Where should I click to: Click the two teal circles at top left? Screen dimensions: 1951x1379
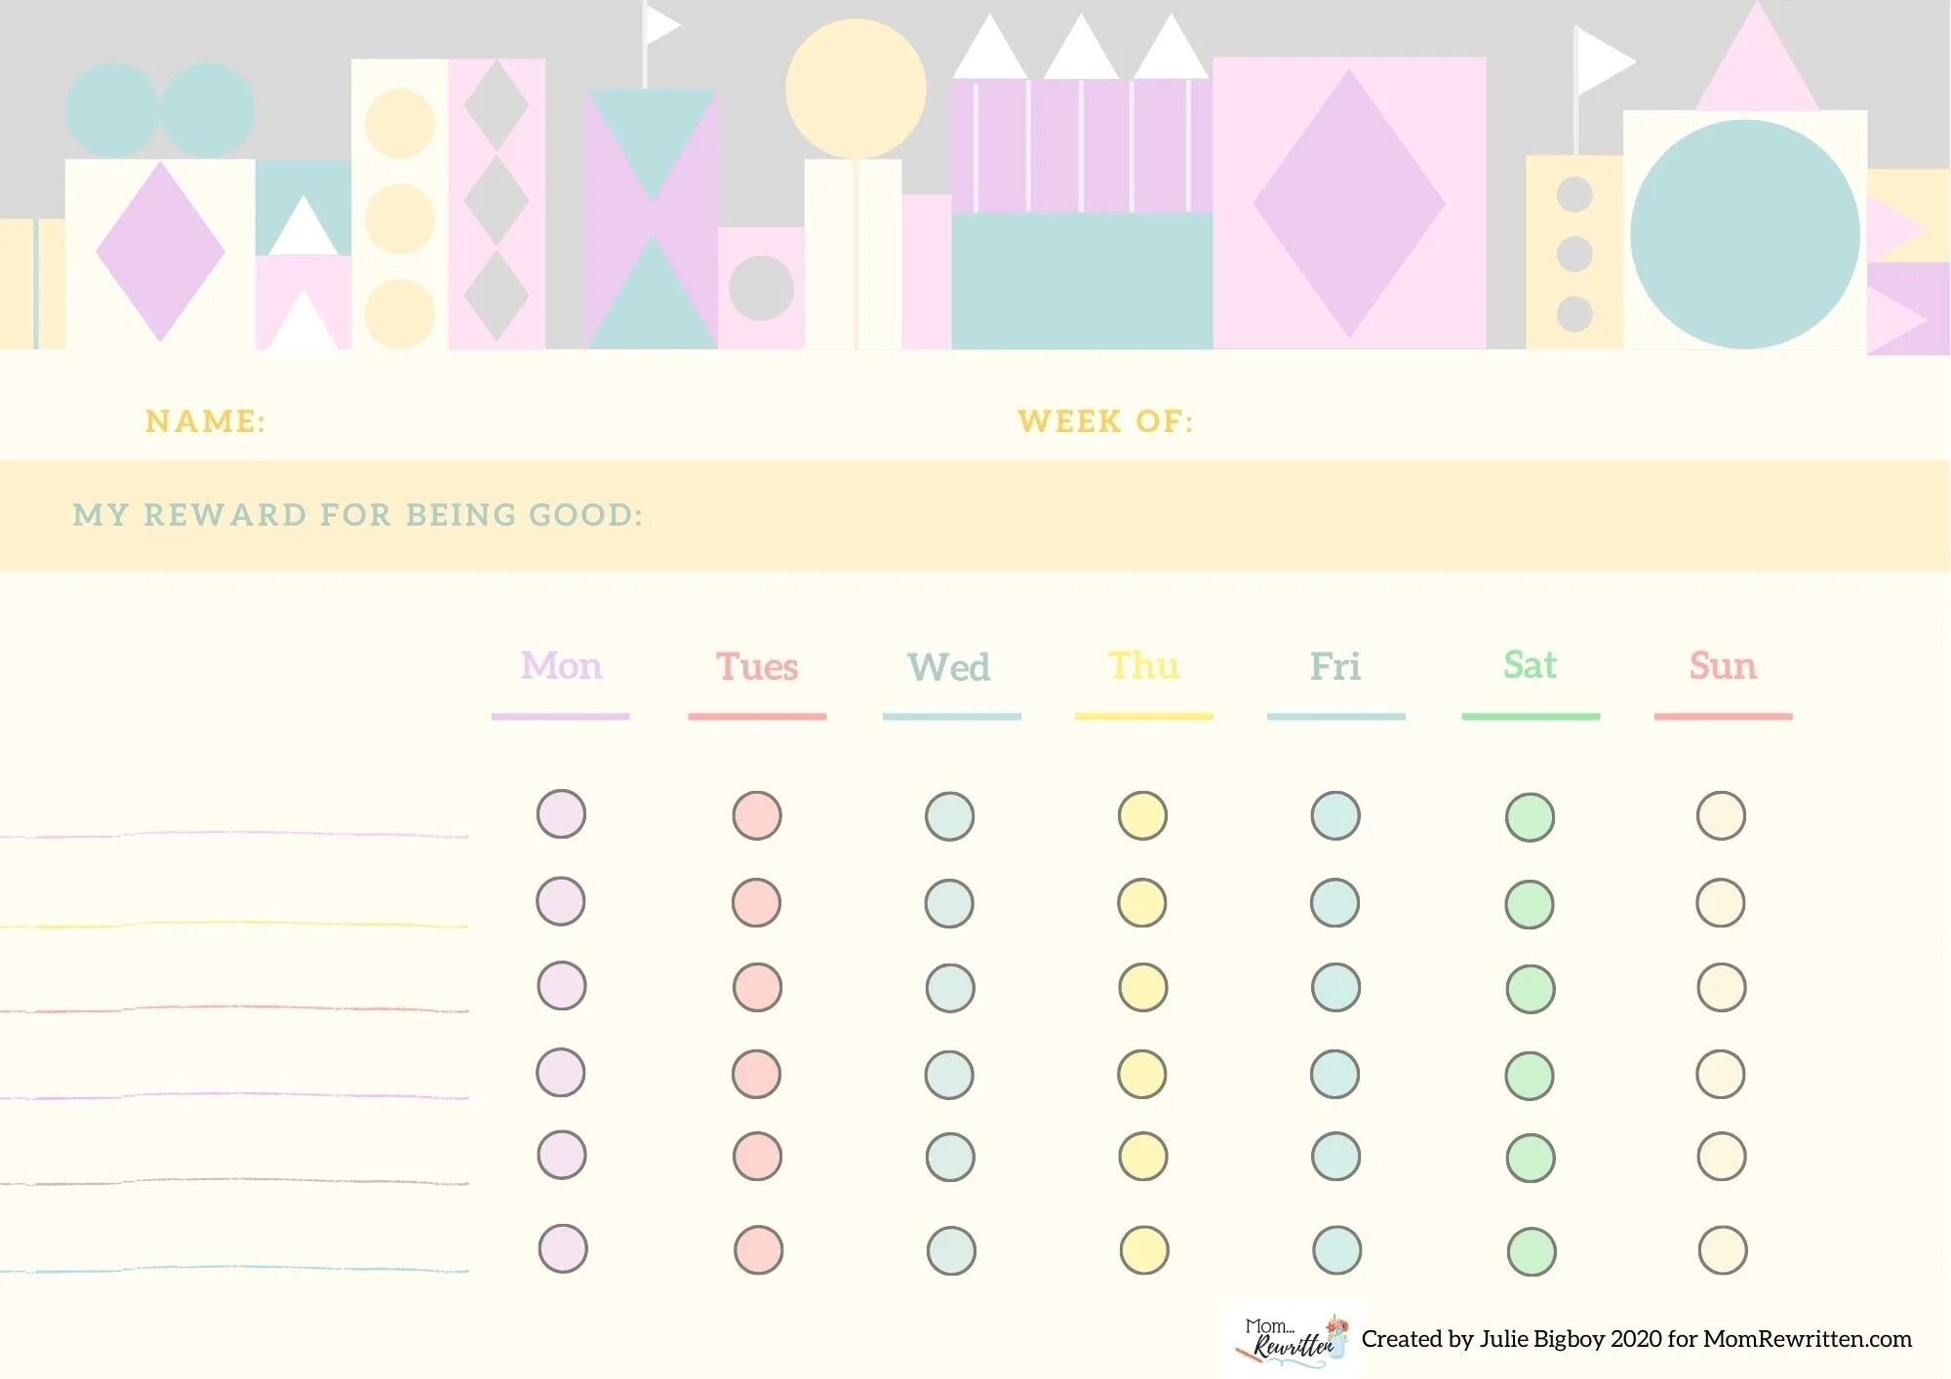tap(160, 110)
